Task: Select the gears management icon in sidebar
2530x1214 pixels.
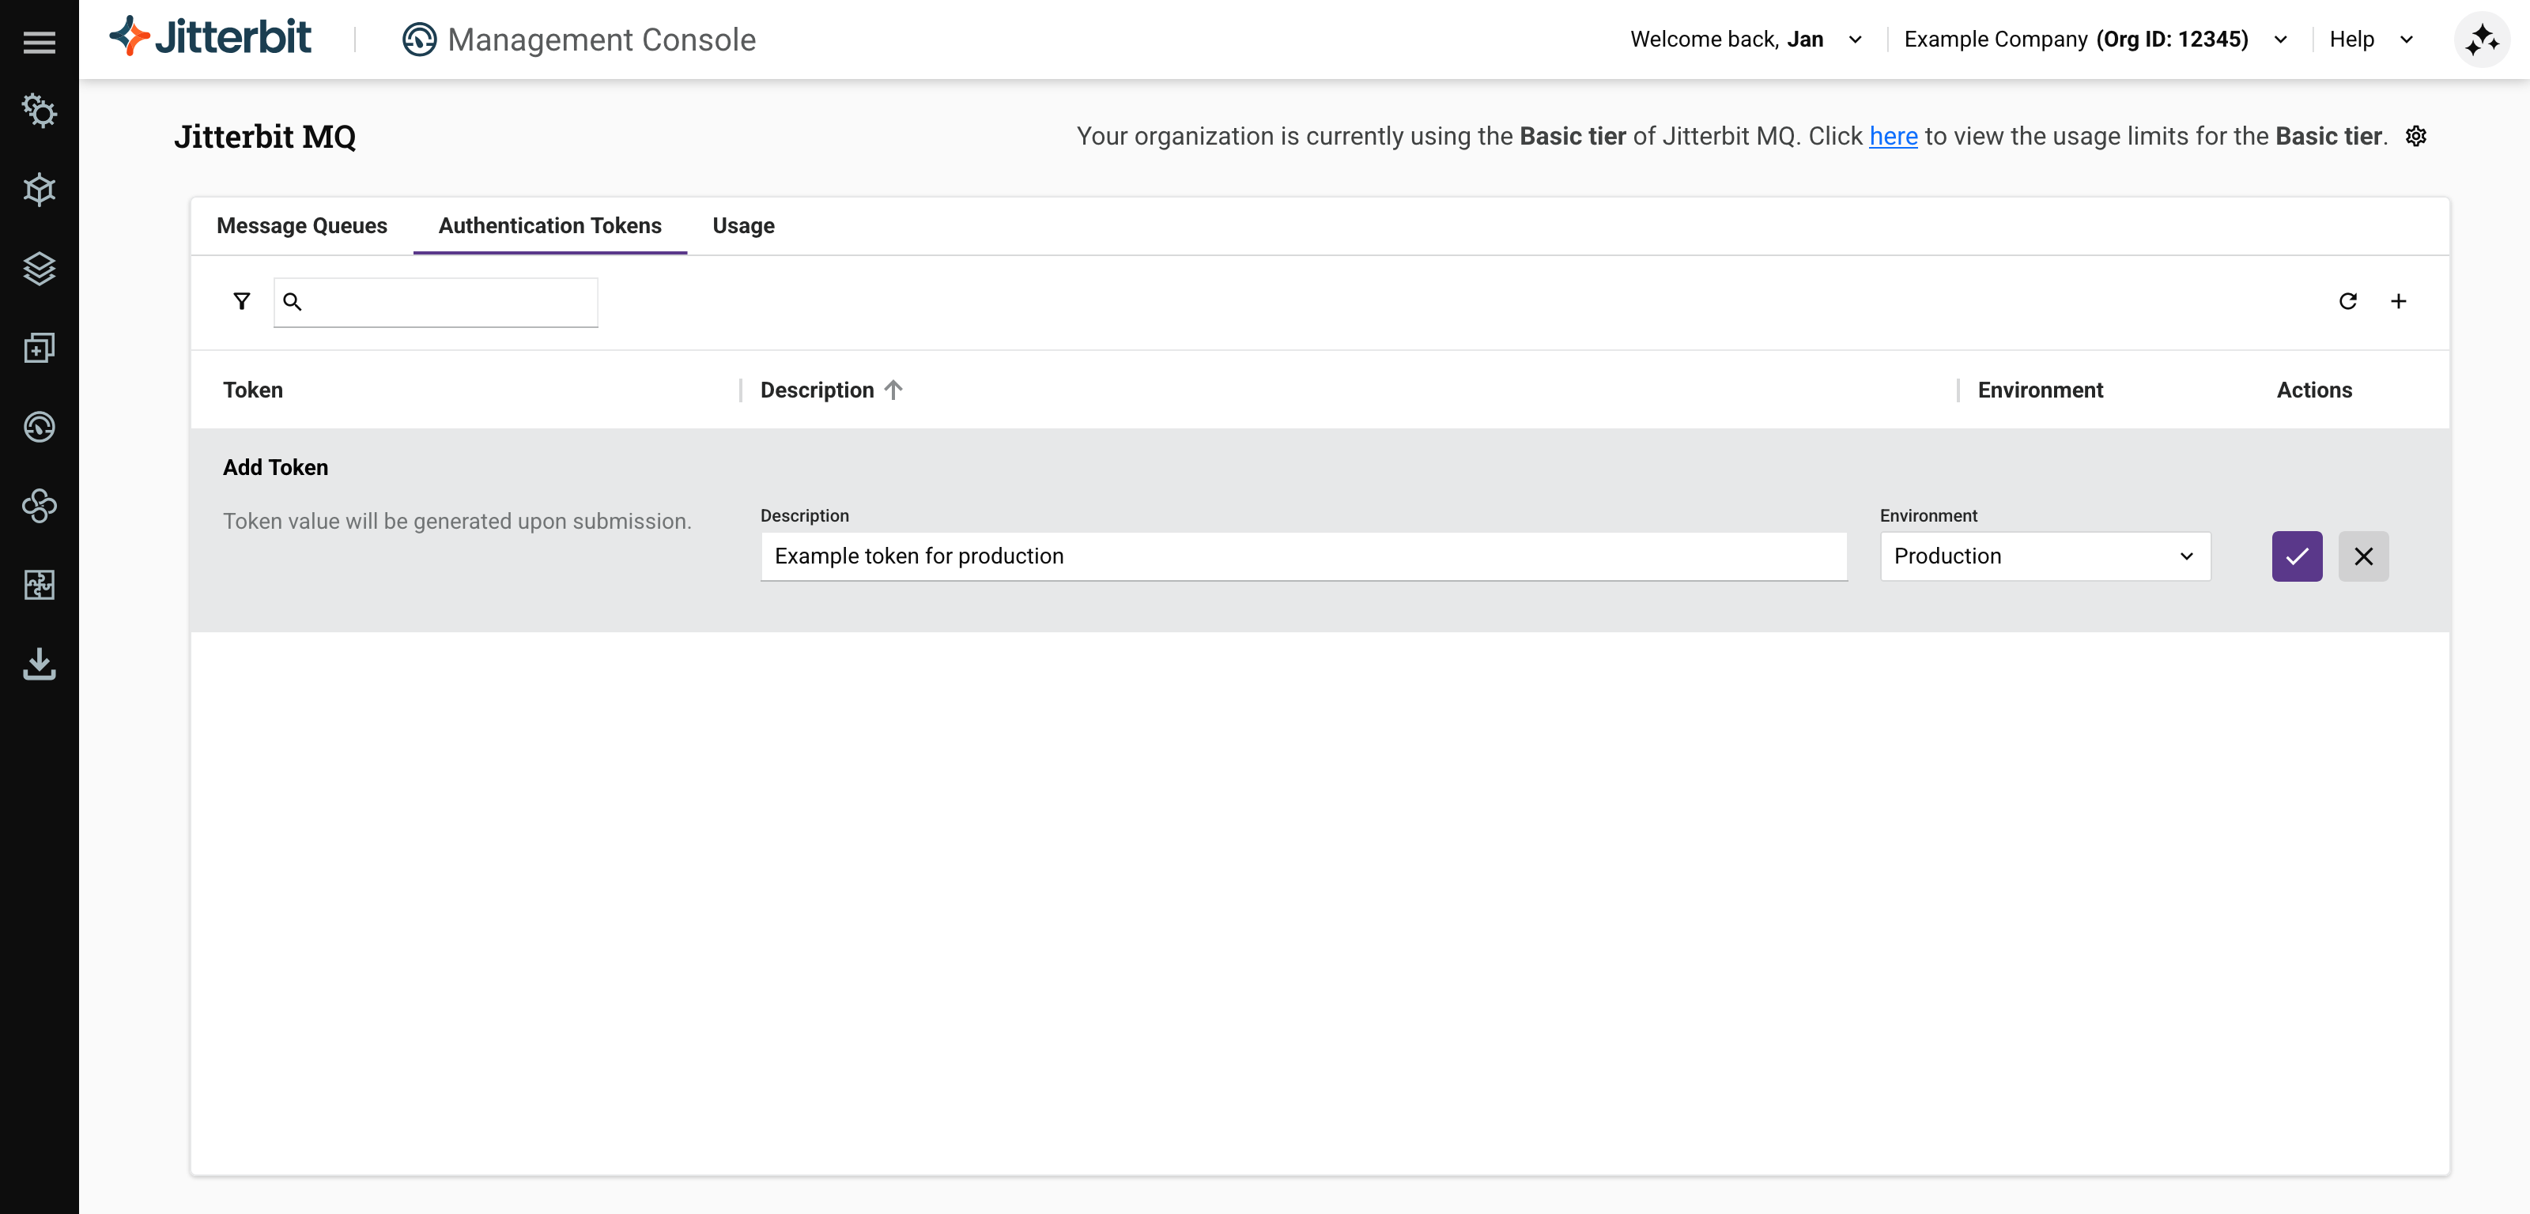Action: [x=40, y=111]
